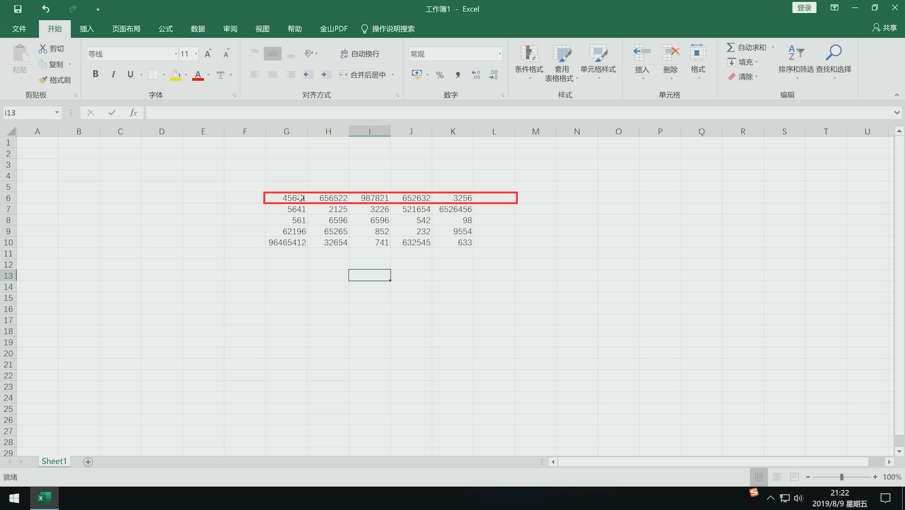Open the font color dropdown arrow
Screen dimensions: 905x510
click(209, 75)
